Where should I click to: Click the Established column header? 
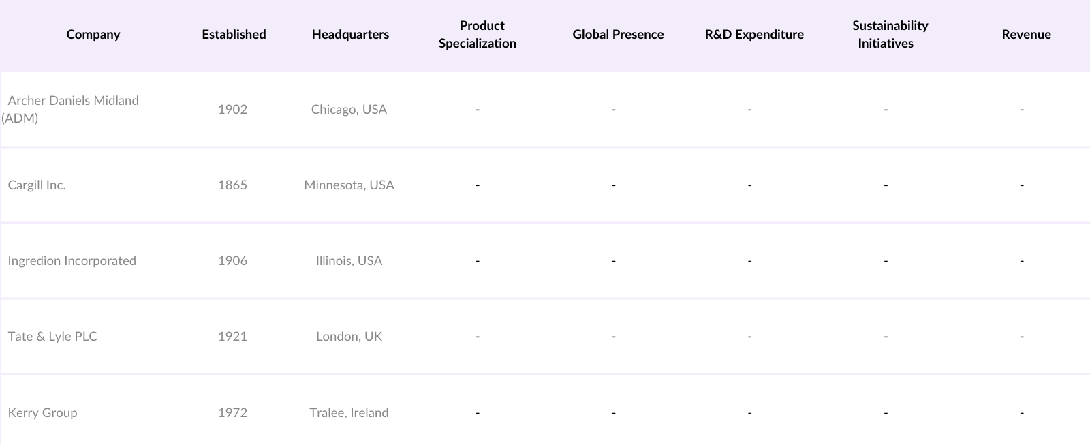pyautogui.click(x=234, y=35)
